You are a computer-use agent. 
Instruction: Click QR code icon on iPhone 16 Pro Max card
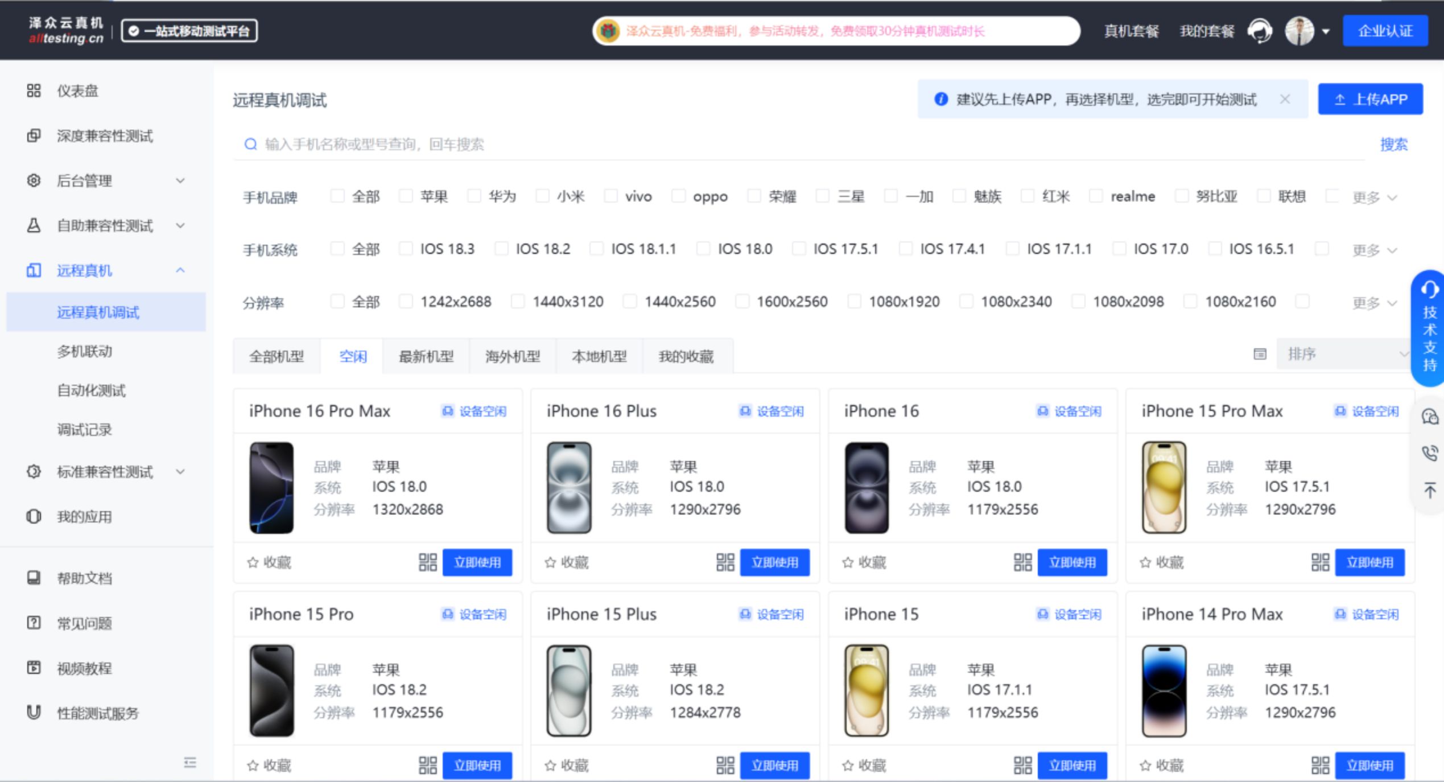point(427,562)
